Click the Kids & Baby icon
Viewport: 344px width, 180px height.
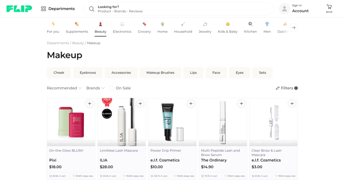point(228,24)
